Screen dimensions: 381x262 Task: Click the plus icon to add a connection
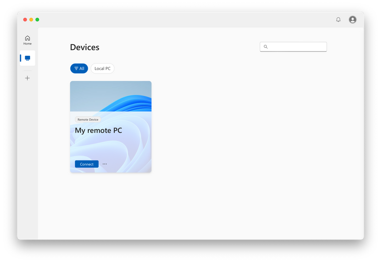(x=27, y=78)
